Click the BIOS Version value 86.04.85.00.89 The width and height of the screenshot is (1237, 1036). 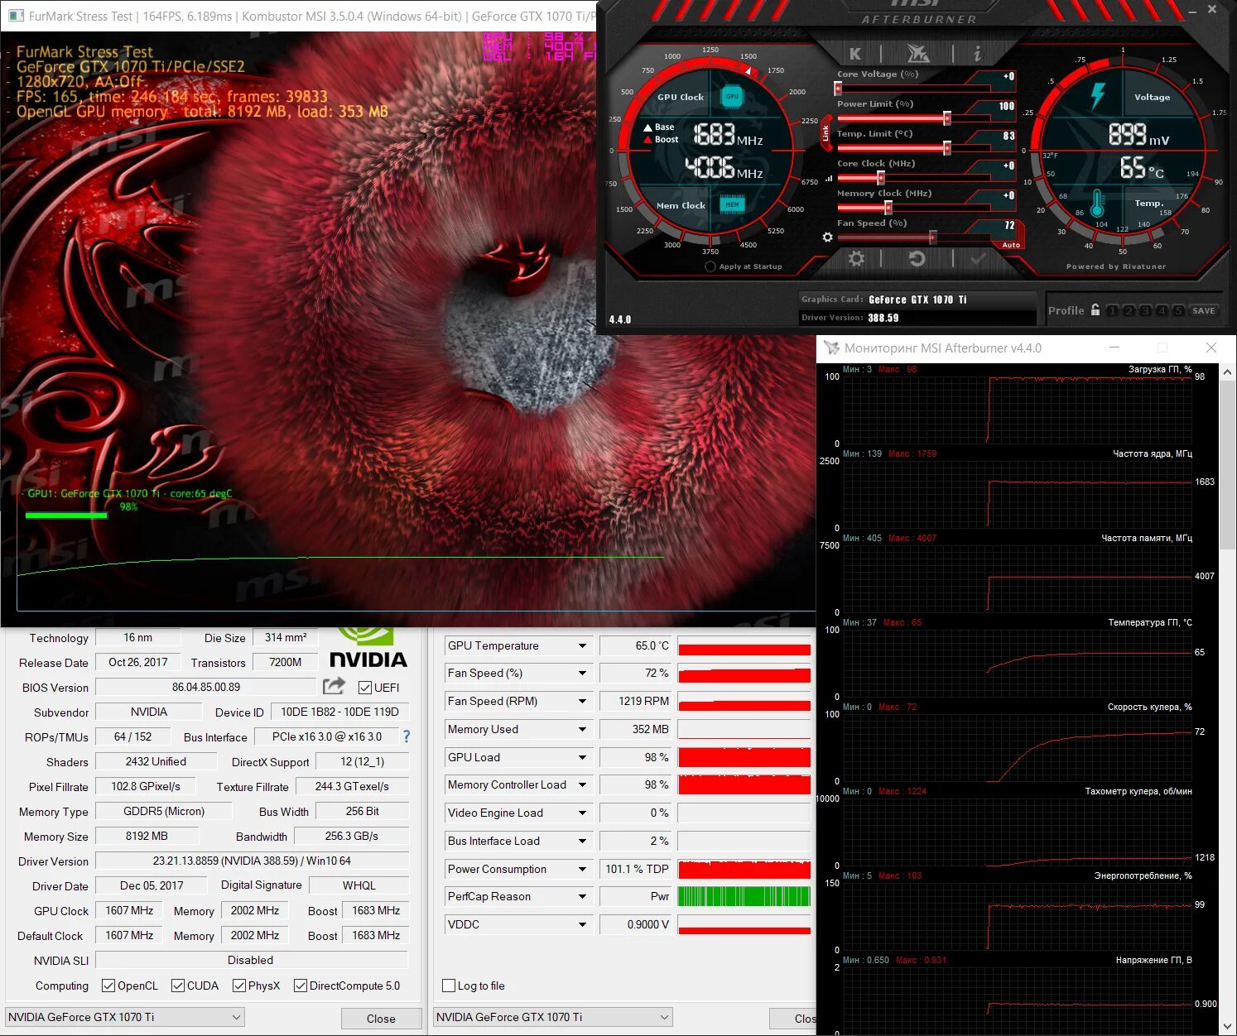click(206, 687)
